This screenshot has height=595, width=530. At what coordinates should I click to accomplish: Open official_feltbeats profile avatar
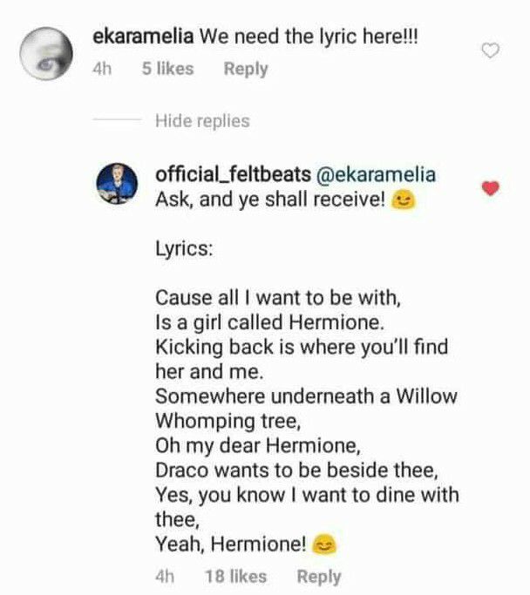[119, 186]
